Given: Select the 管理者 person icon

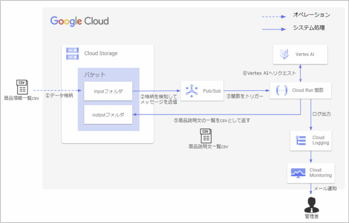Looking at the screenshot, I should [312, 205].
